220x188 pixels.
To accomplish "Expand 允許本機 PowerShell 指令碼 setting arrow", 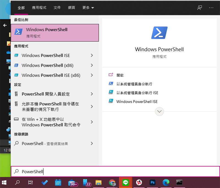I will click(92, 107).
